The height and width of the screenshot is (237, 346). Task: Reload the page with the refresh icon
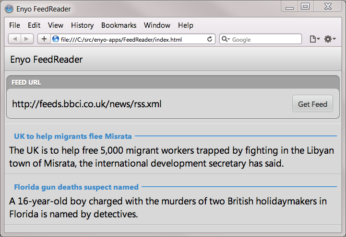tap(210, 39)
